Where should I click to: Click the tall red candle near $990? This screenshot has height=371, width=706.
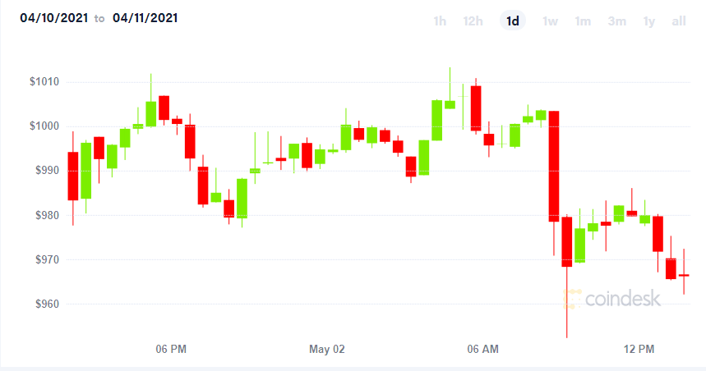click(554, 166)
